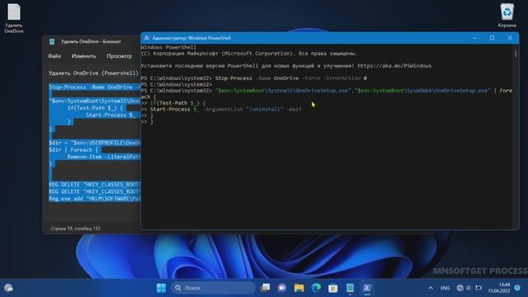The height and width of the screenshot is (297, 528).
Task: Minimize the PowerShell window
Action: point(474,38)
